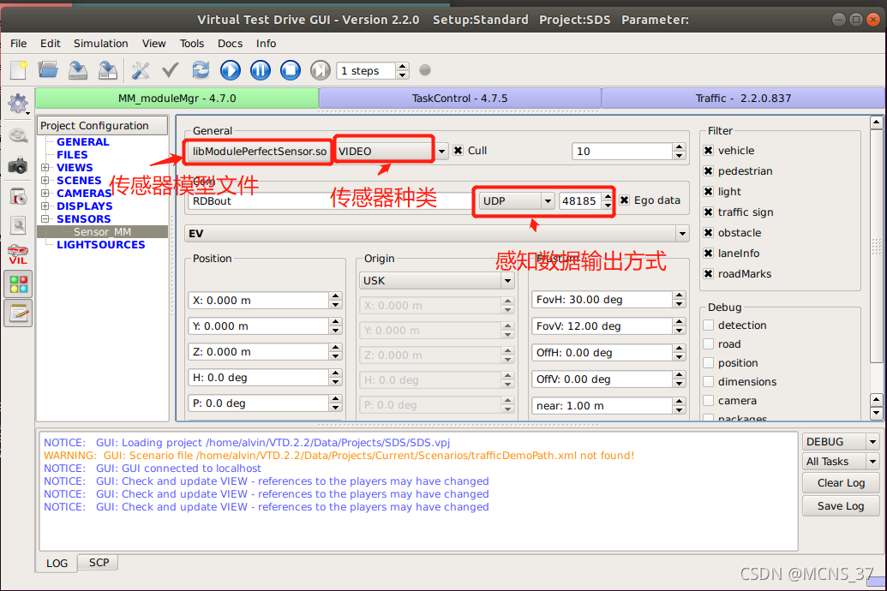Image resolution: width=887 pixels, height=591 pixels.
Task: Click the camera snapshot icon in left sidebar
Action: pyautogui.click(x=18, y=166)
